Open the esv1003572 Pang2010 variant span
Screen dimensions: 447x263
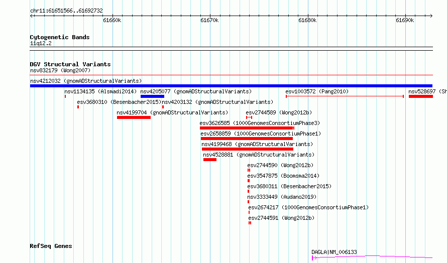[345, 96]
